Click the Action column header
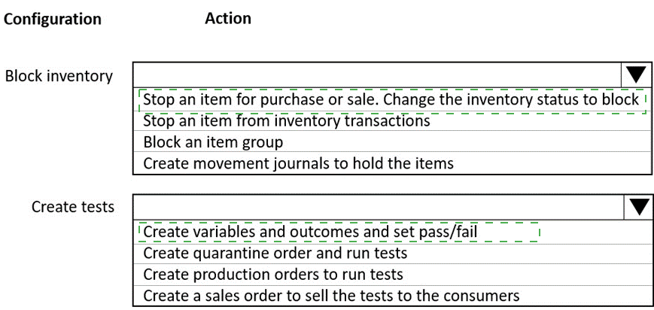Image resolution: width=654 pixels, height=310 pixels. 228,18
